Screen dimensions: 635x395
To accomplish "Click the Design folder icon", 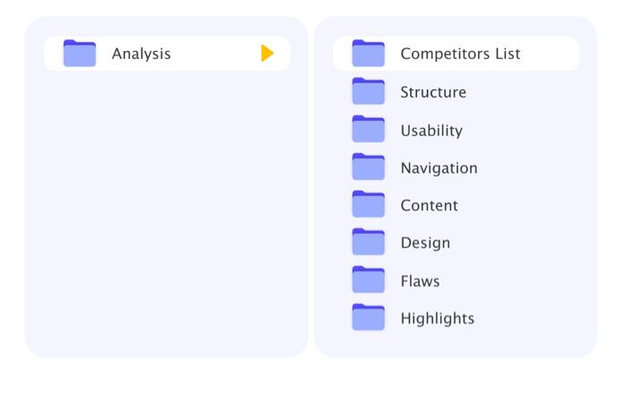I will click(x=368, y=243).
